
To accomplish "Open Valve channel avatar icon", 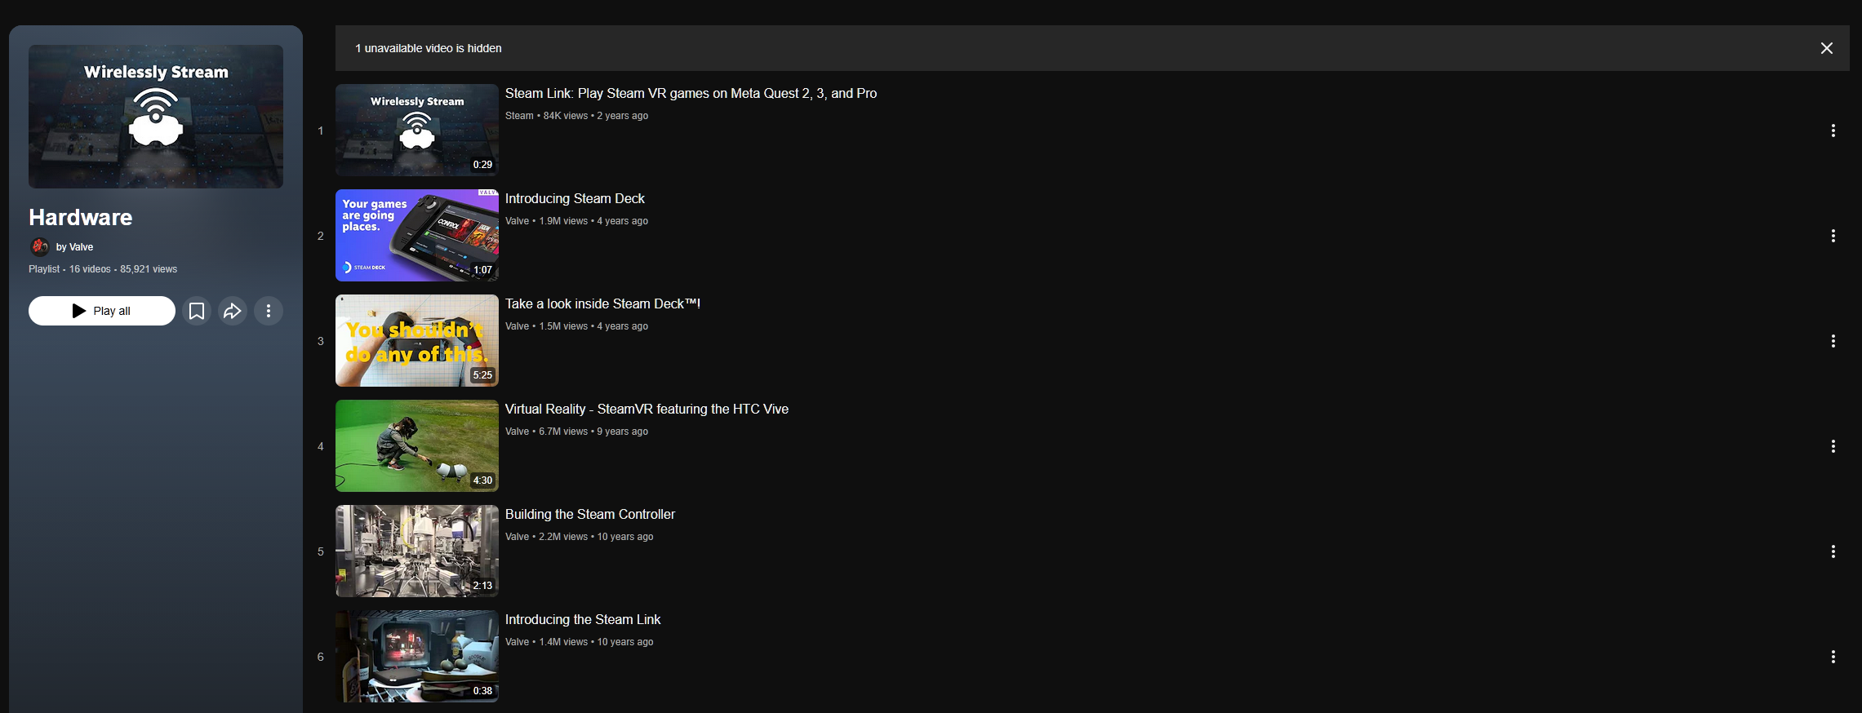I will tap(39, 246).
